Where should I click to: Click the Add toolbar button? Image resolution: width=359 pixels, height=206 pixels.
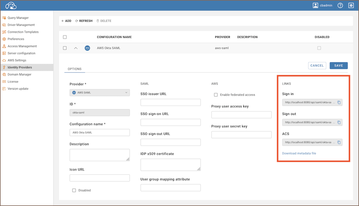[66, 21]
